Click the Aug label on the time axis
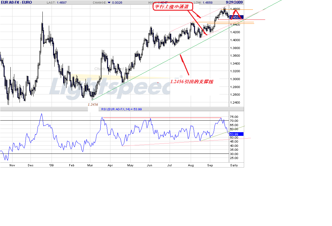The height and width of the screenshot is (226, 332). tap(191, 165)
